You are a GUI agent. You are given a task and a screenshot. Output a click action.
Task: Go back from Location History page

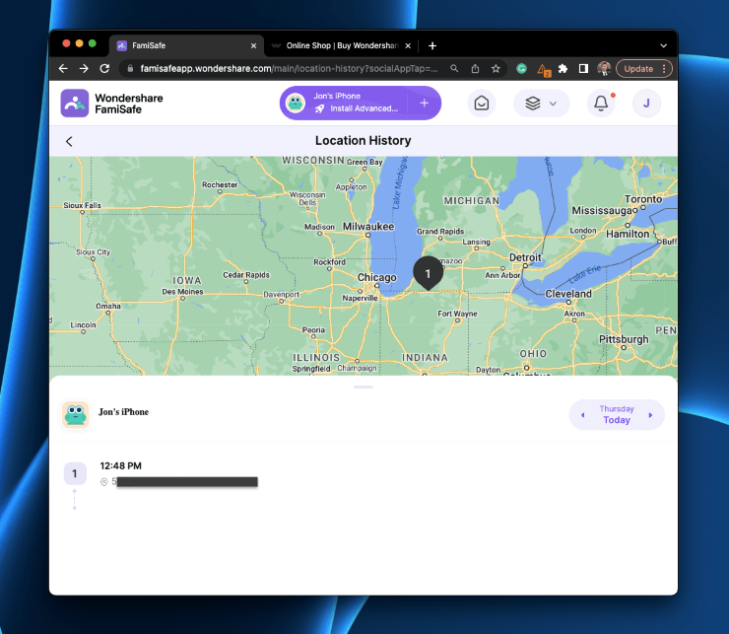[69, 141]
